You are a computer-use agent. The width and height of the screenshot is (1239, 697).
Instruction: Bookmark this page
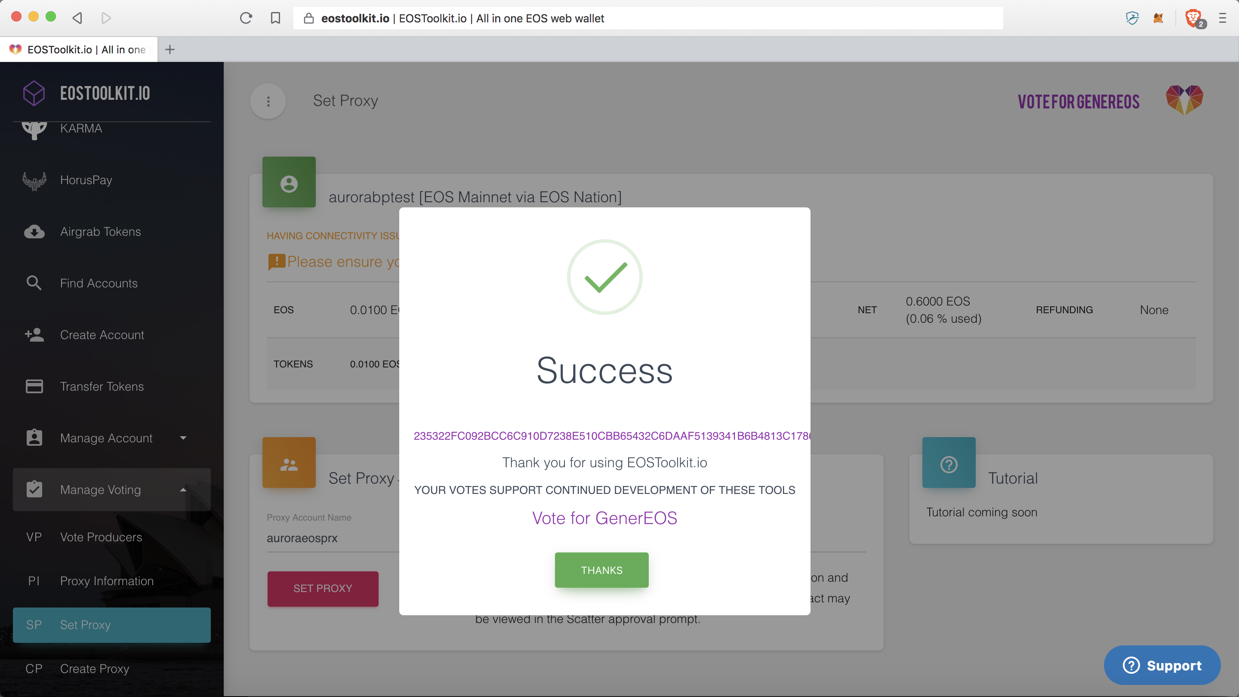click(275, 18)
